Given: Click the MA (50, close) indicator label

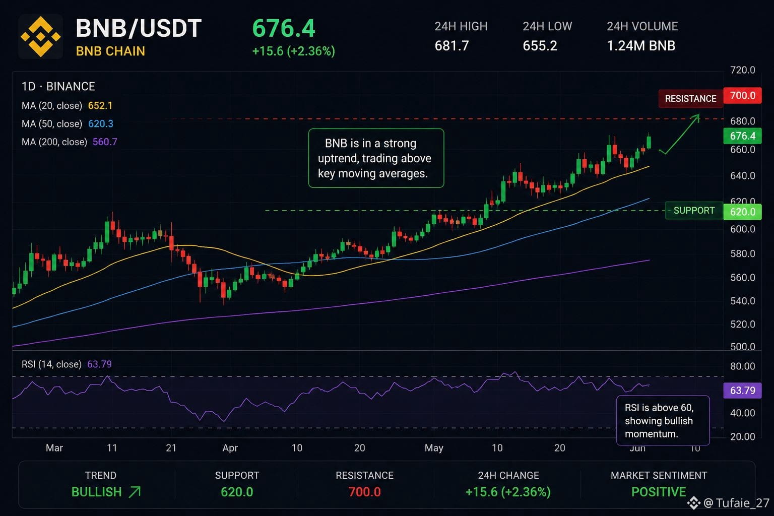Looking at the screenshot, I should [x=52, y=124].
